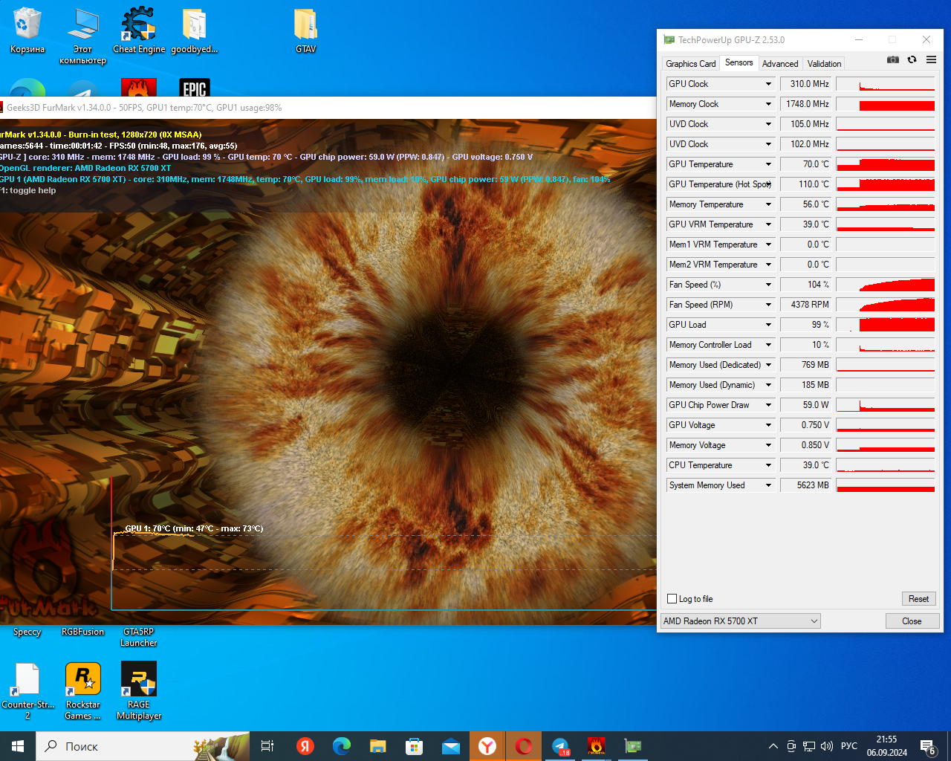Image resolution: width=951 pixels, height=761 pixels.
Task: Open the Validation tab
Action: pos(825,64)
